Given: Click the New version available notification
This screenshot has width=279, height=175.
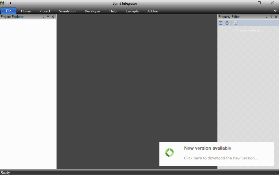Looking at the screenshot, I should 217,154.
